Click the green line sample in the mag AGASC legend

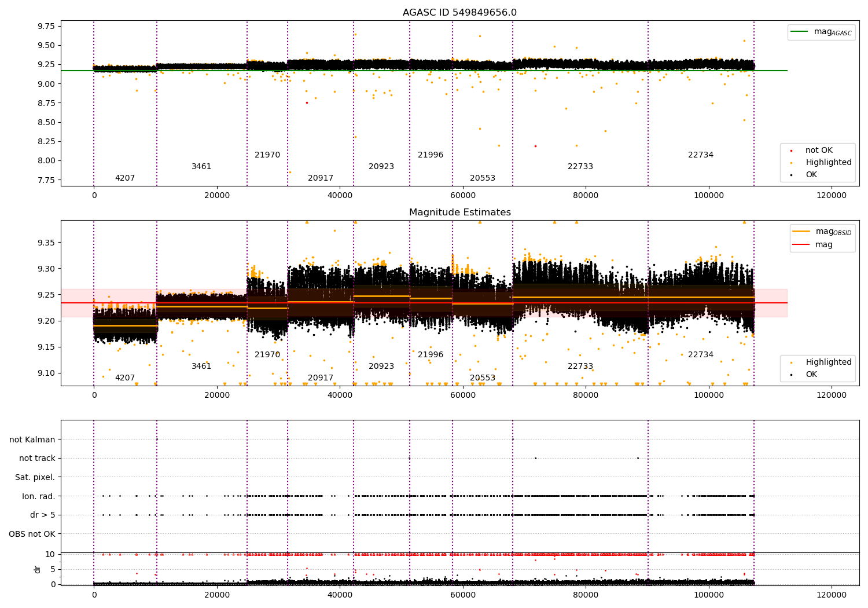pos(800,32)
